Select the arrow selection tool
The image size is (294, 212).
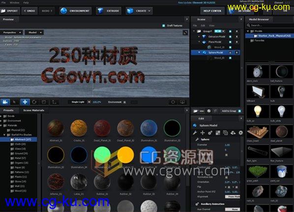pos(14,102)
